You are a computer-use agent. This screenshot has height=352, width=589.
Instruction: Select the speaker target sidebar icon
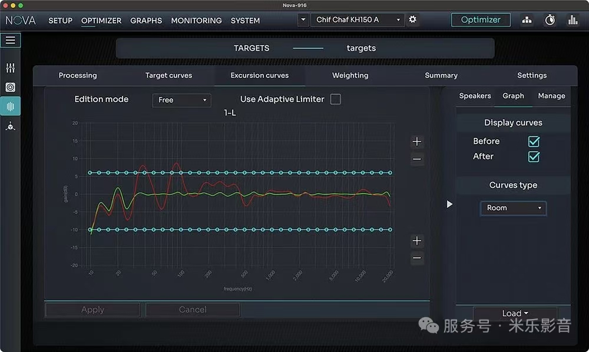point(10,87)
